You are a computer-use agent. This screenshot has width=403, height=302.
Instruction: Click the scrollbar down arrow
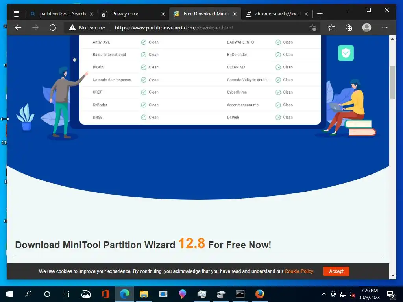pos(392,276)
